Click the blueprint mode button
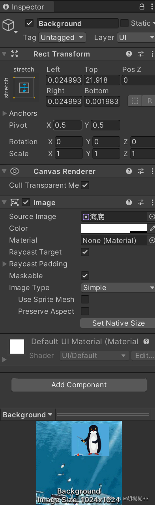Screen dimensions: 155x505 pos(135,101)
